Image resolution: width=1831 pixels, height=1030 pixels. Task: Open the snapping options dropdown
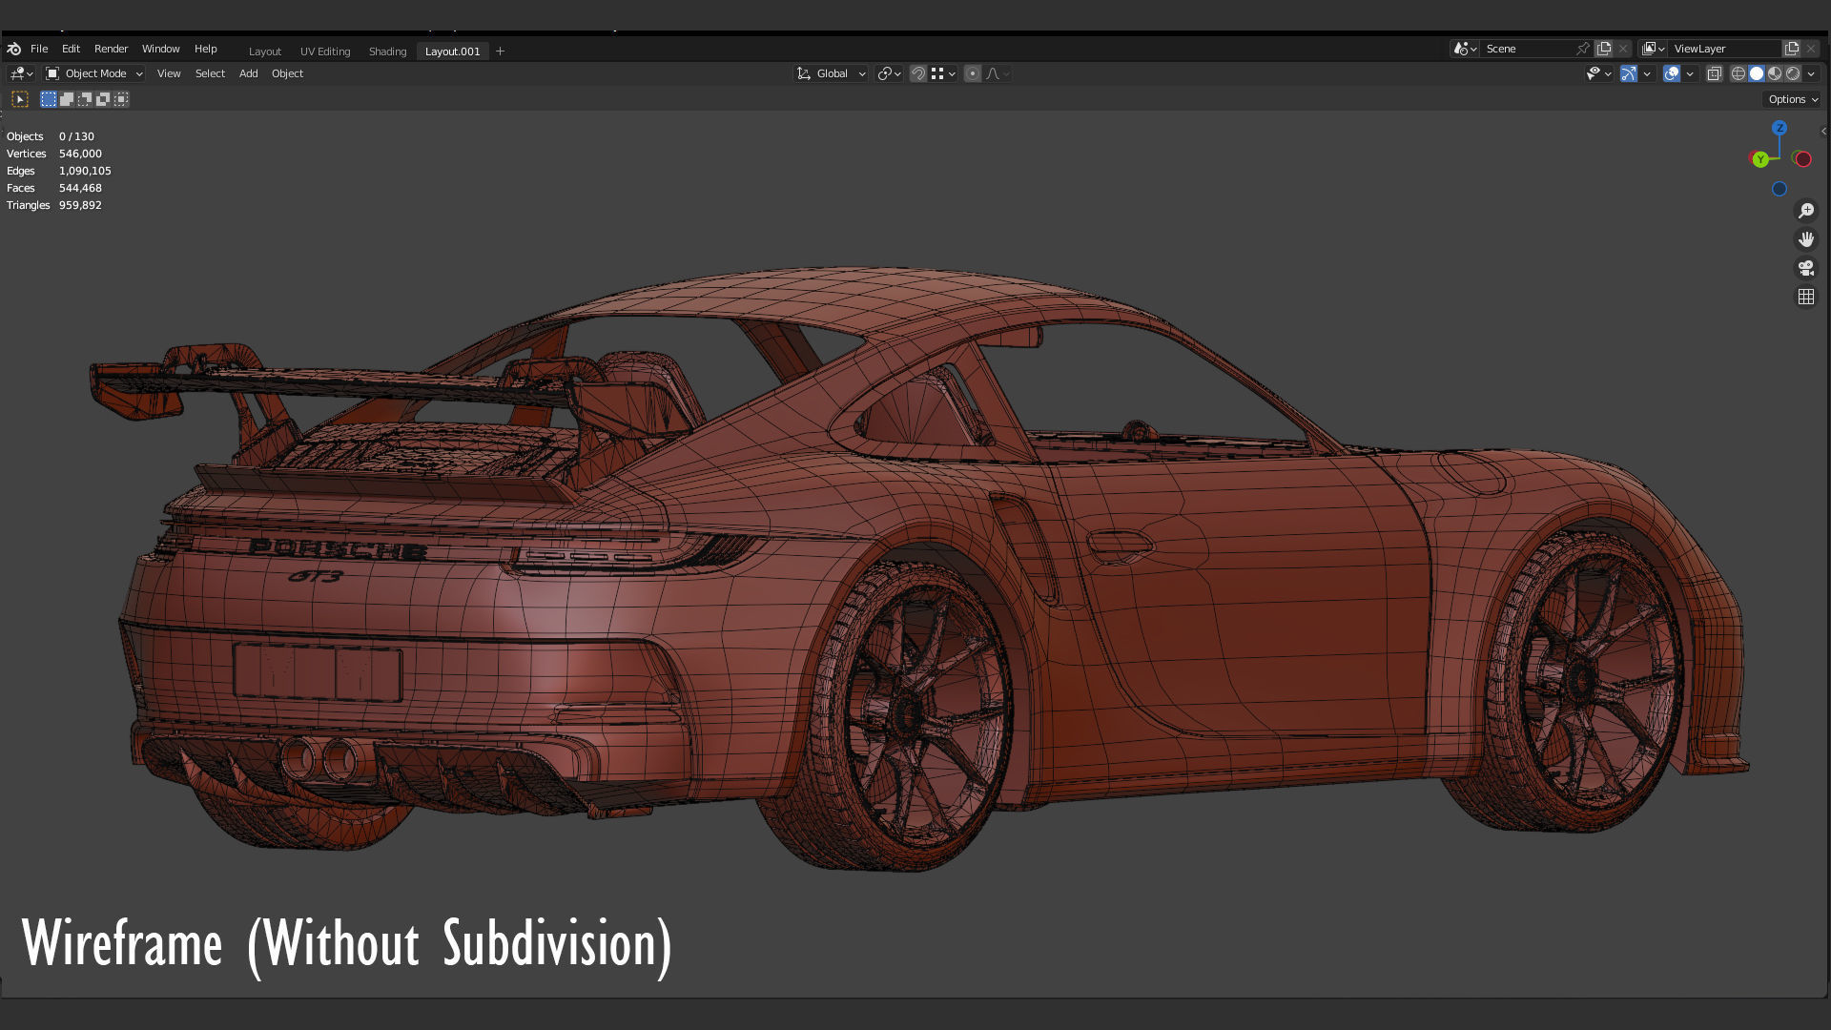943,73
